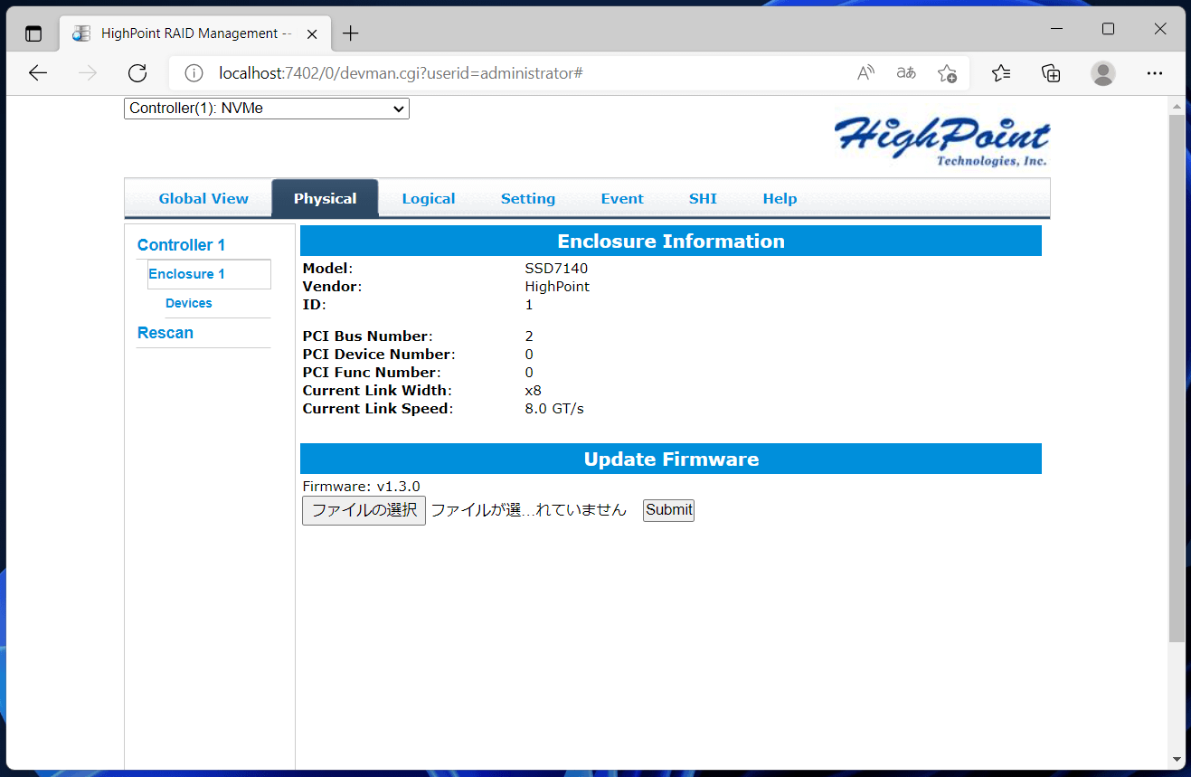Open the browser profile avatar
1191x777 pixels.
coord(1102,73)
